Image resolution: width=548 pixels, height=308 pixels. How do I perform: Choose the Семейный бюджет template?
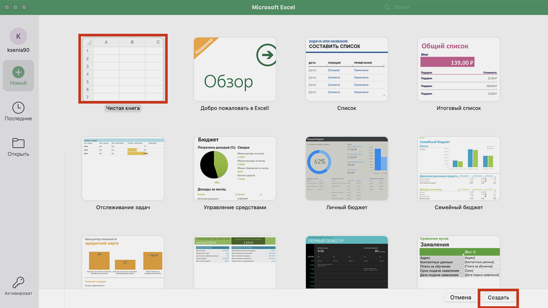click(x=458, y=168)
